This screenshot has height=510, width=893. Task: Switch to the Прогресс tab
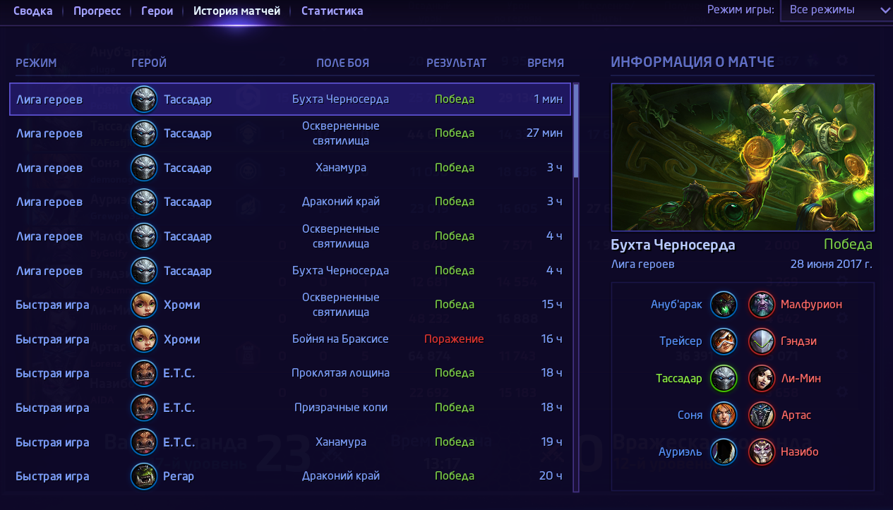[97, 11]
